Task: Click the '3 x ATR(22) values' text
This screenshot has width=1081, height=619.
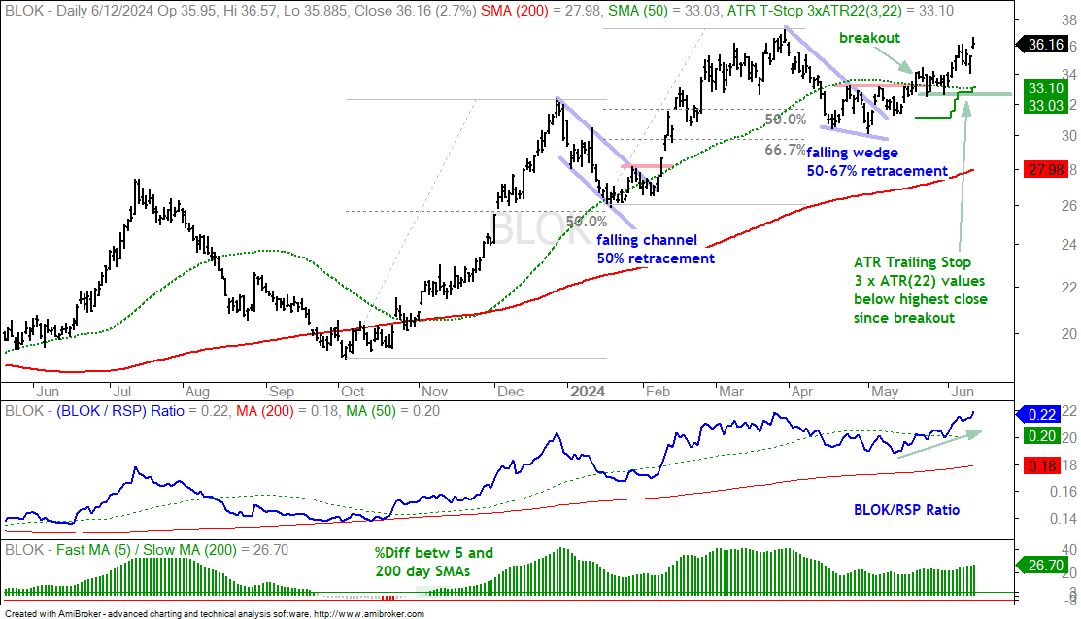Action: coord(919,281)
